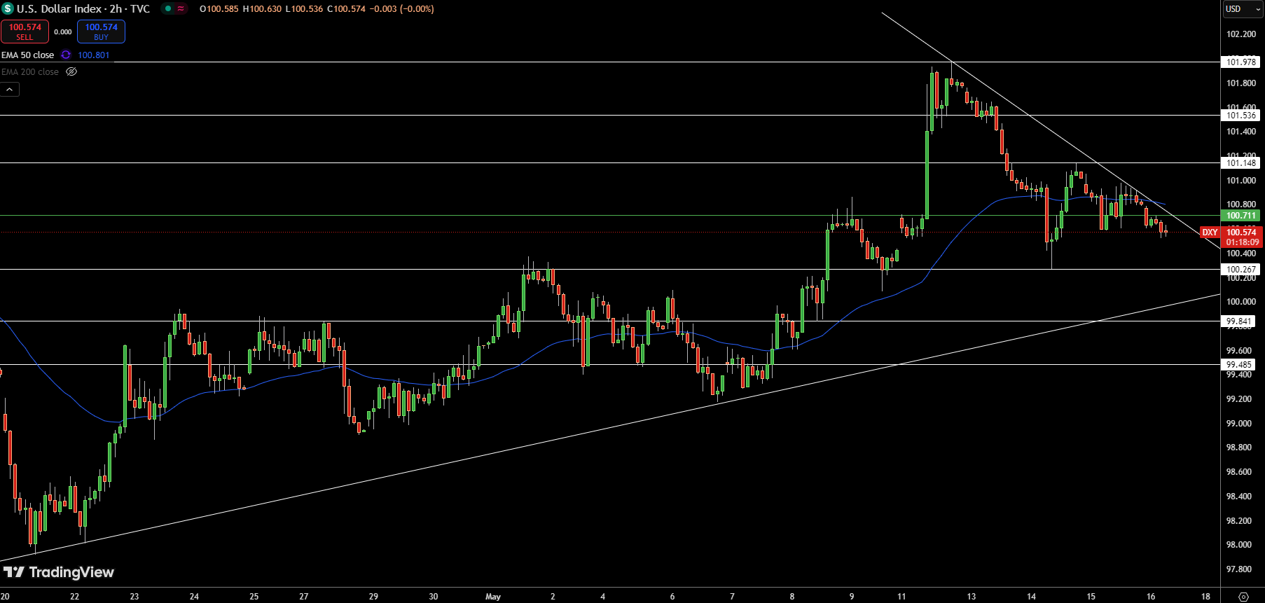Toggle visibility of EMA 200 via eye icon

(x=71, y=71)
